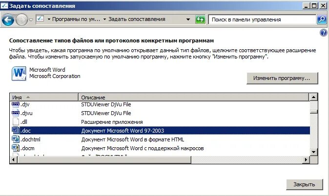Click the horizontal scrollbar thumb
The height and width of the screenshot is (196, 329).
(104, 160)
